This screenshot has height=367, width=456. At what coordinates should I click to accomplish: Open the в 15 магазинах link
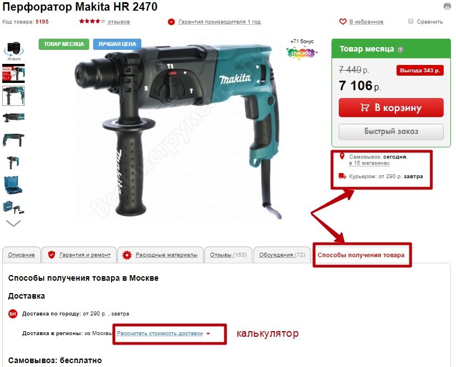click(x=369, y=163)
